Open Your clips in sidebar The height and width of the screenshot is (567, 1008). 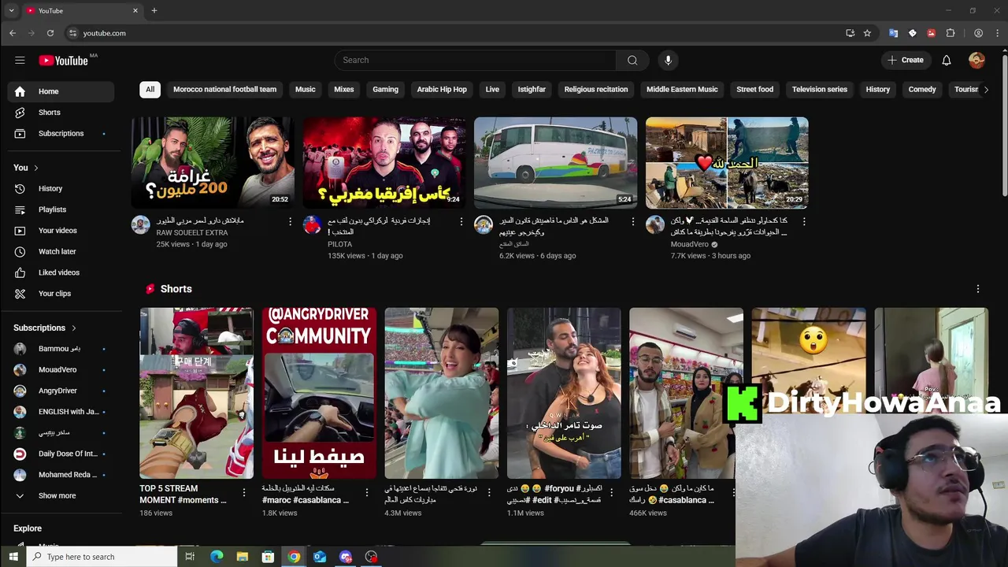point(61,293)
